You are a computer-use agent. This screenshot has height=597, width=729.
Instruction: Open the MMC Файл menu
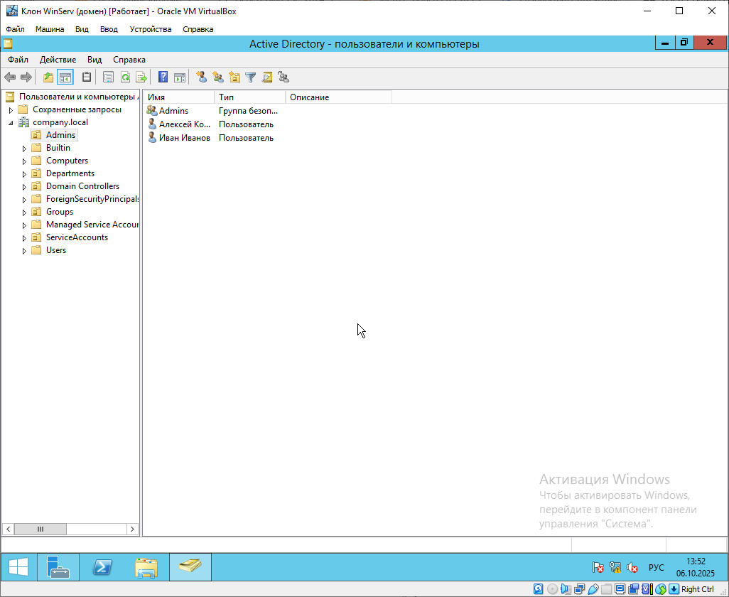click(18, 60)
